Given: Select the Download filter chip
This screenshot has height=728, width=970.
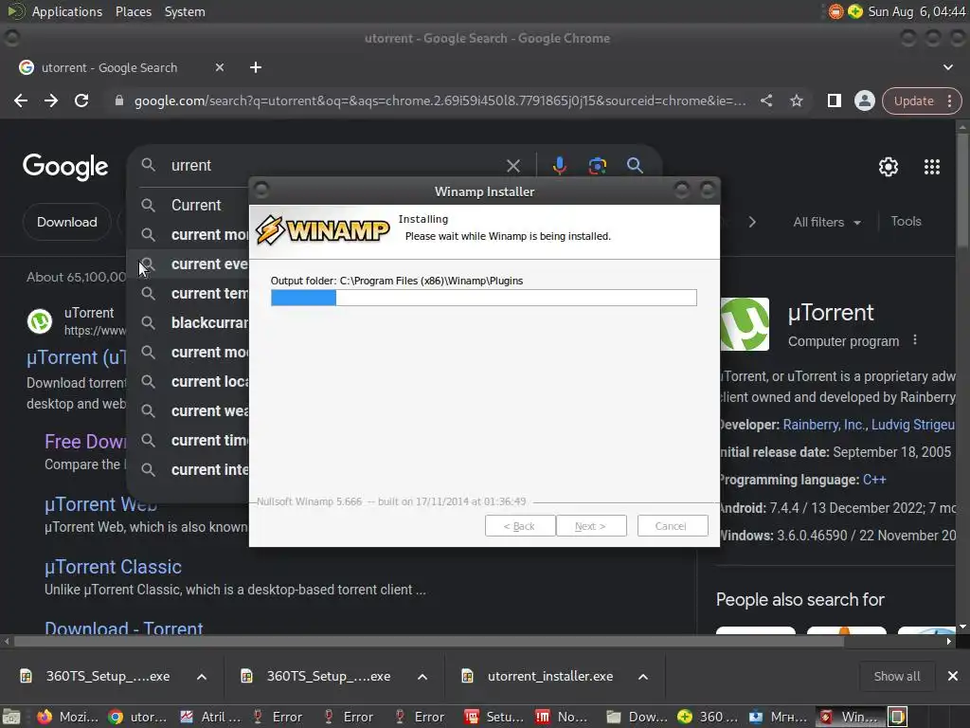Looking at the screenshot, I should click(x=67, y=222).
